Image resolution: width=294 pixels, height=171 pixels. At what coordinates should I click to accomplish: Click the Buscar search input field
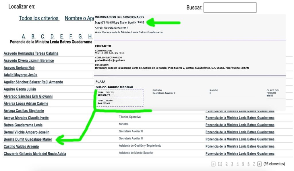point(230,7)
